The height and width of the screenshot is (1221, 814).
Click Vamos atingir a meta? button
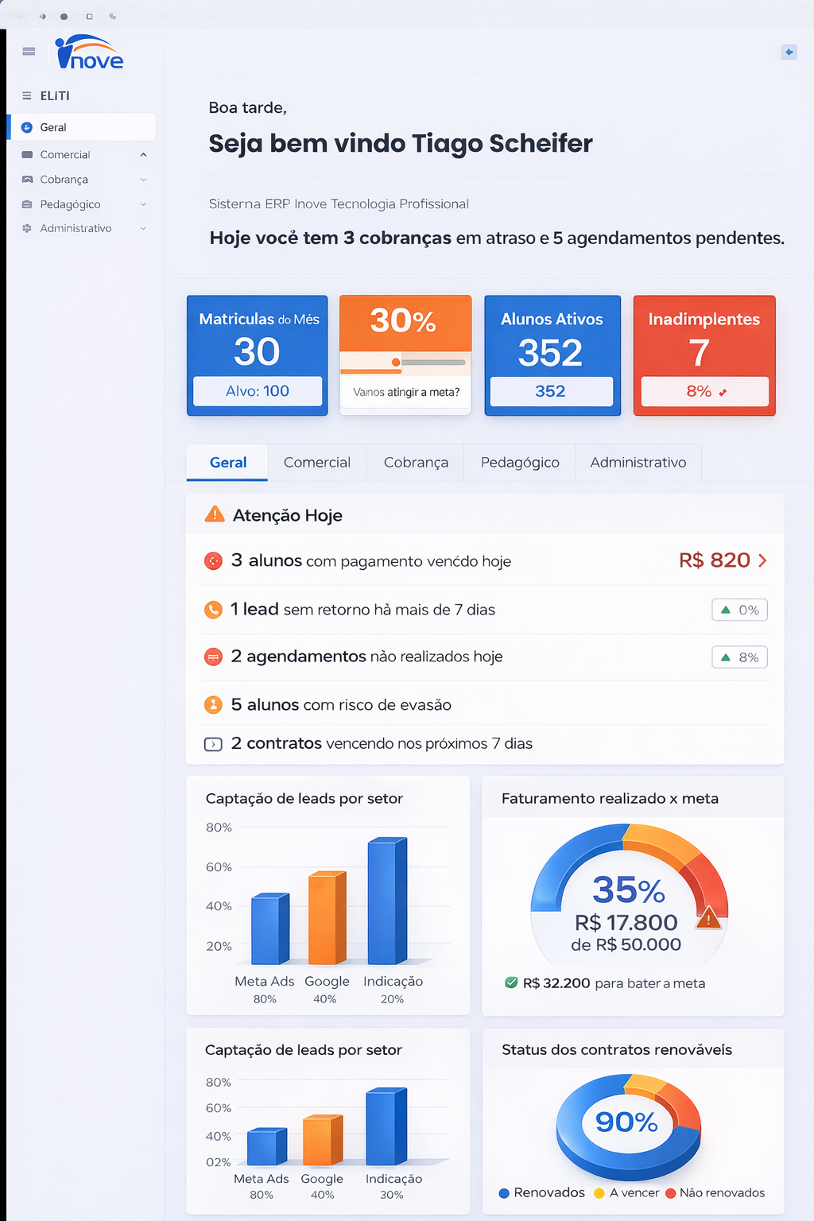pos(406,392)
